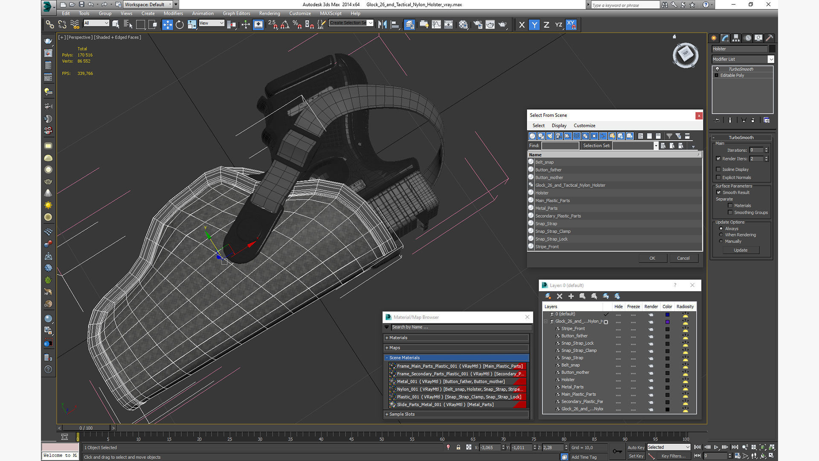Open Display menu in Select From Scene

(x=559, y=125)
